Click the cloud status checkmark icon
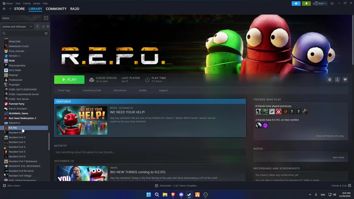This screenshot has height=199, width=354. 92,80
